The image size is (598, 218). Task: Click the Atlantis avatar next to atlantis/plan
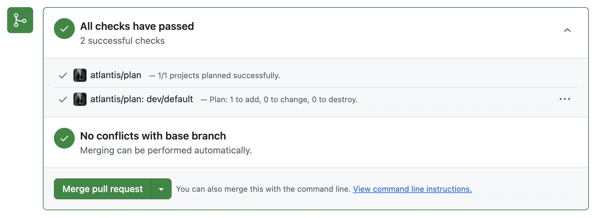pyautogui.click(x=80, y=75)
